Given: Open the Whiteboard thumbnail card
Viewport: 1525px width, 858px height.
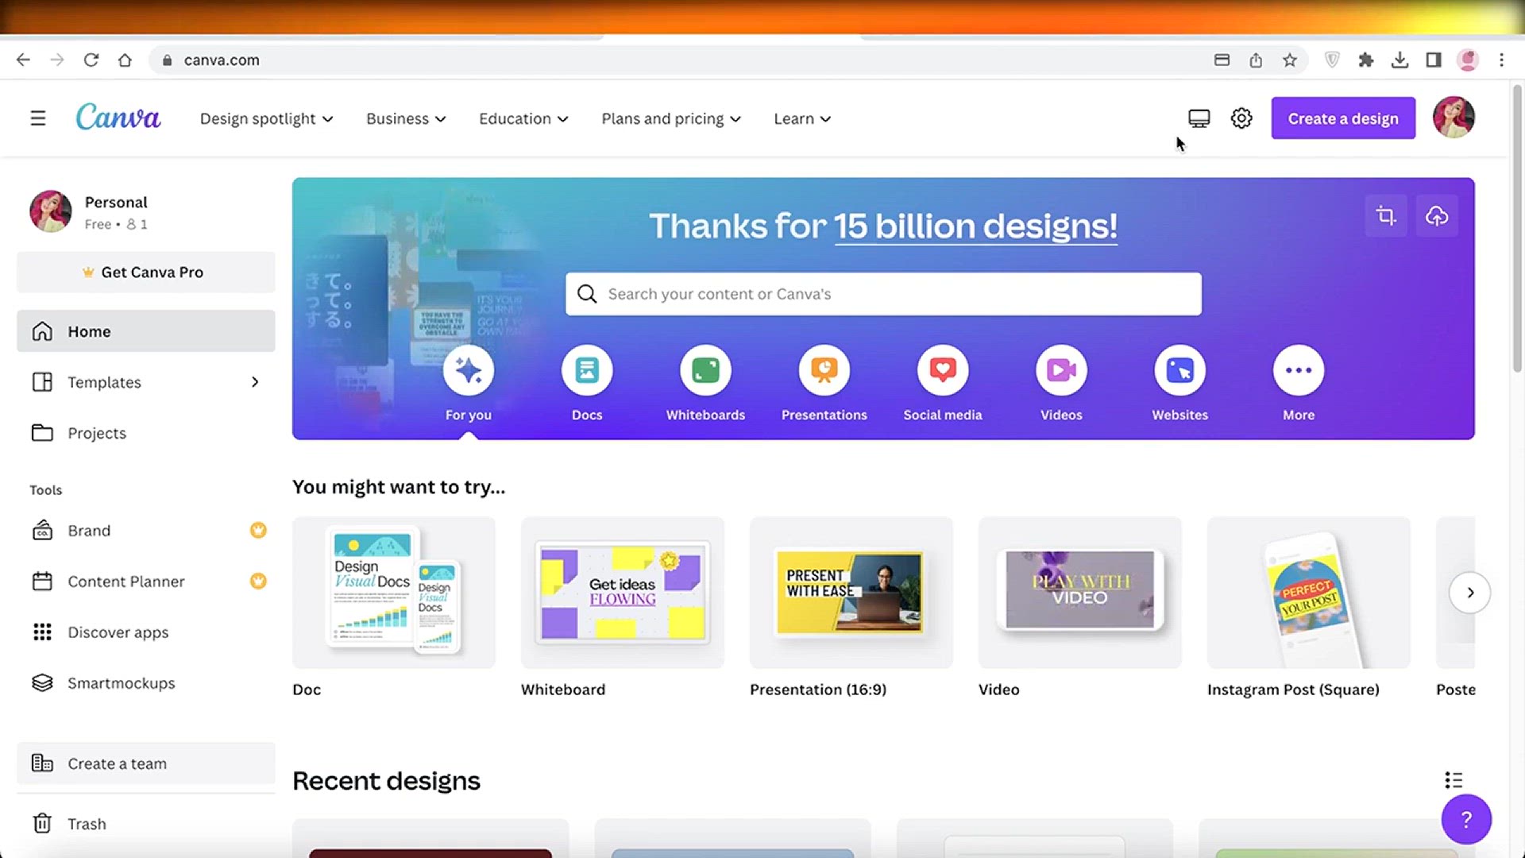Looking at the screenshot, I should pos(623,593).
